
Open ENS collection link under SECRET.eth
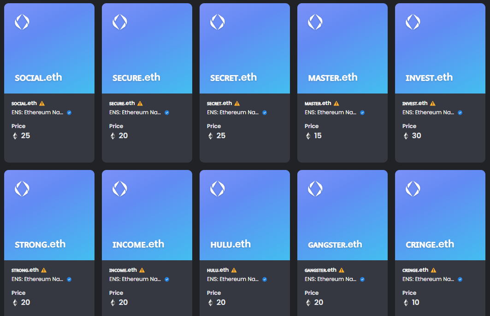pyautogui.click(x=233, y=112)
